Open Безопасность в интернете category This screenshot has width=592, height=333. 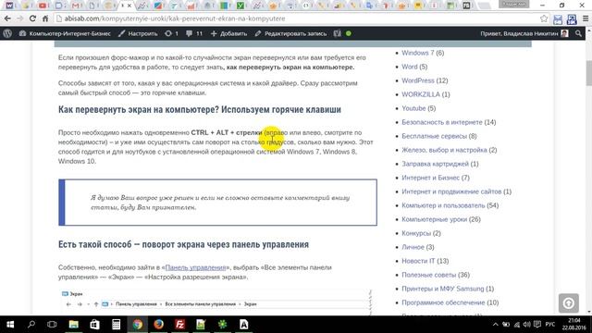coord(442,122)
